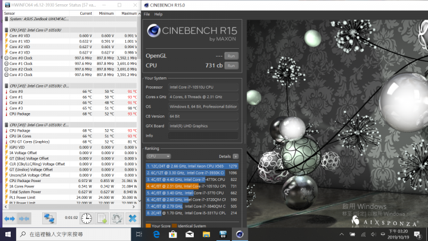Open HWiNFO sensor settings gear icon

117,218
